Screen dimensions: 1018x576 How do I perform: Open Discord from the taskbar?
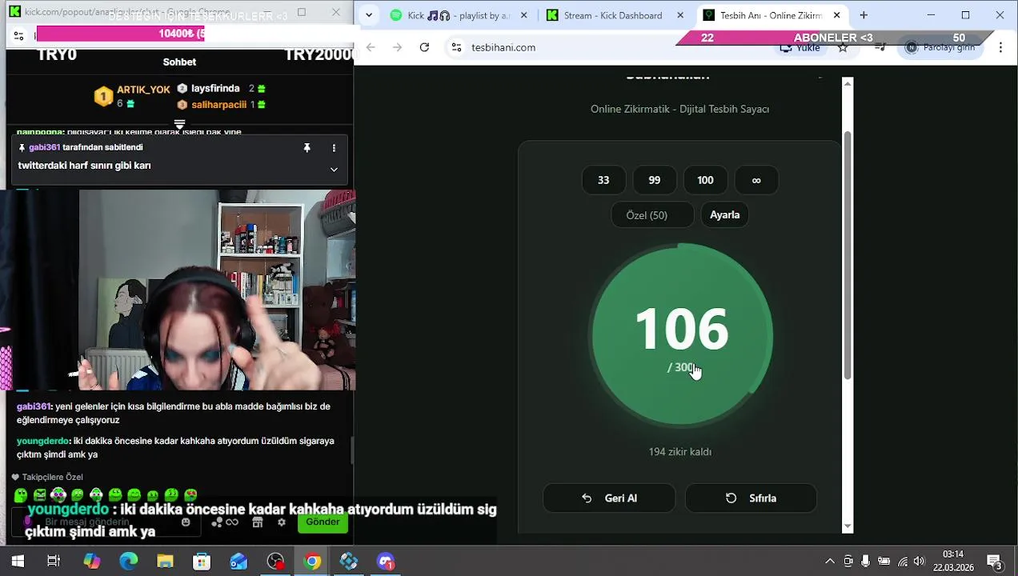(x=386, y=562)
